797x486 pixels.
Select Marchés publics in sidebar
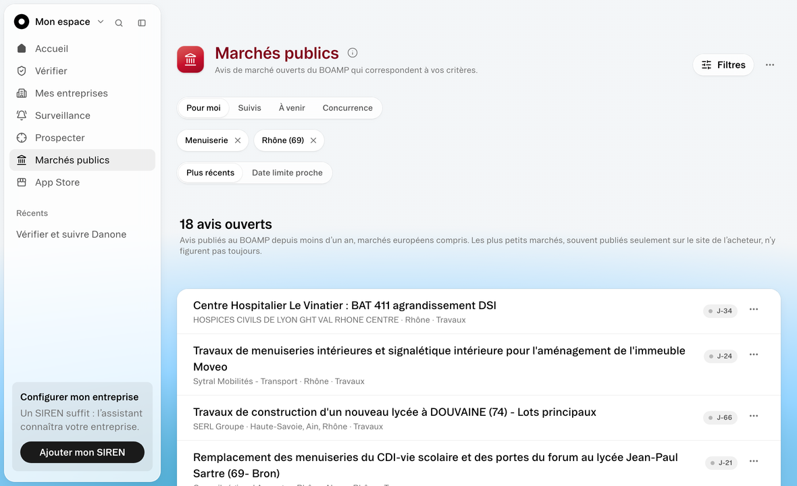click(x=82, y=160)
